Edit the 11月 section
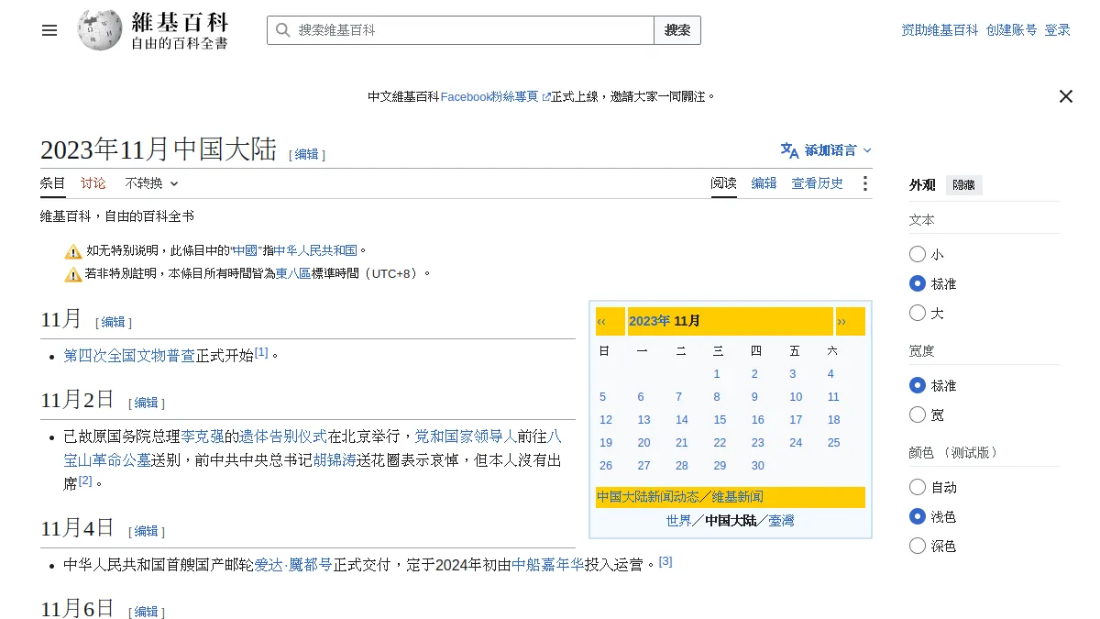The image size is (1100, 619). coord(114,323)
